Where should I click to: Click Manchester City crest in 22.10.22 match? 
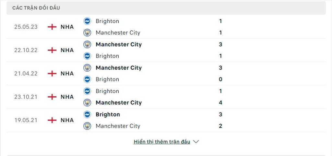[x=87, y=45]
